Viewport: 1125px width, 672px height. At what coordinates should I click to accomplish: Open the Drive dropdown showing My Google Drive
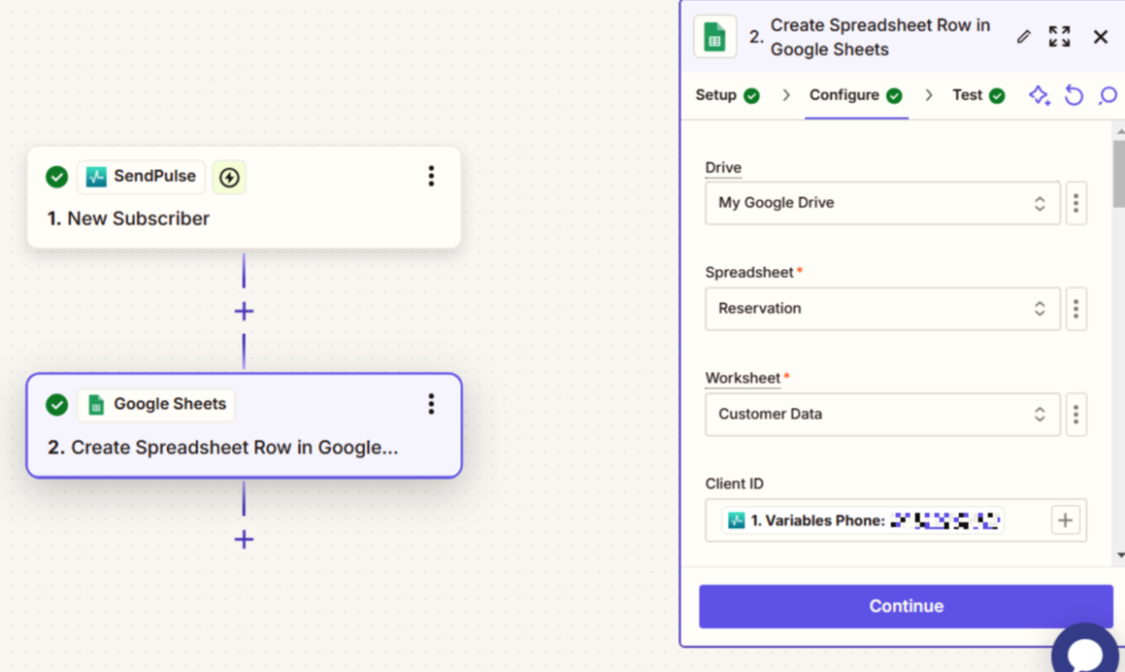click(882, 203)
